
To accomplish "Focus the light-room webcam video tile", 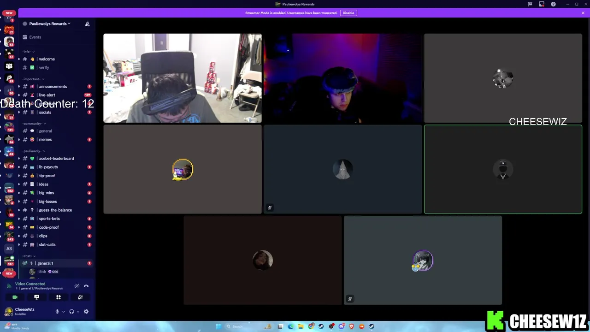I will (x=183, y=78).
